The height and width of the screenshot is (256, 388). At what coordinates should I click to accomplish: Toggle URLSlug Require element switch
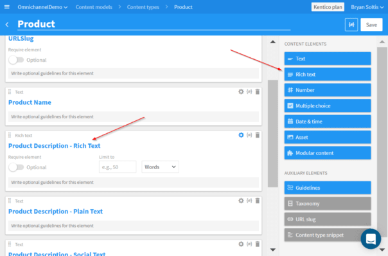pos(16,60)
